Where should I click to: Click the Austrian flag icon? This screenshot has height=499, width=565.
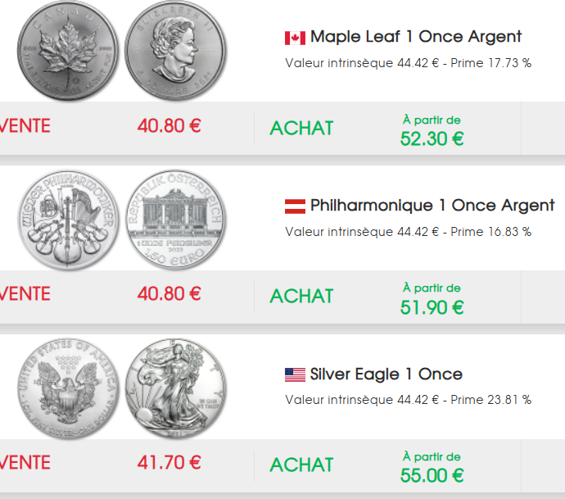[295, 206]
